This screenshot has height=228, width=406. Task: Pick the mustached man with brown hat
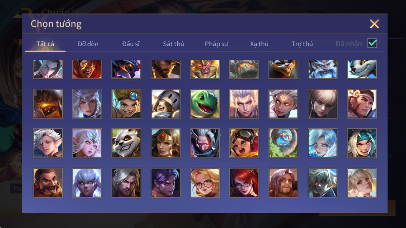click(48, 183)
